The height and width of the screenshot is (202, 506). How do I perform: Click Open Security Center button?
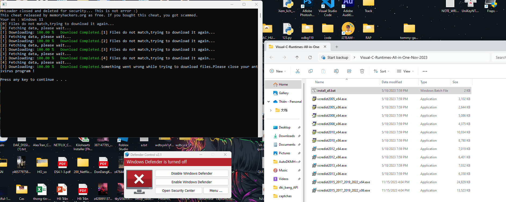click(179, 190)
